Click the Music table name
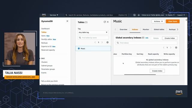192x108 pixels. pyautogui.click(x=83, y=49)
